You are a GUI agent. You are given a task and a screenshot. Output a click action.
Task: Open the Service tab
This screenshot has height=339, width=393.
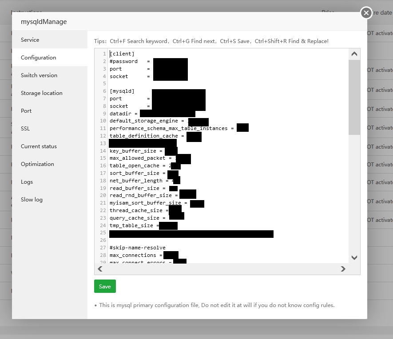(x=50, y=39)
